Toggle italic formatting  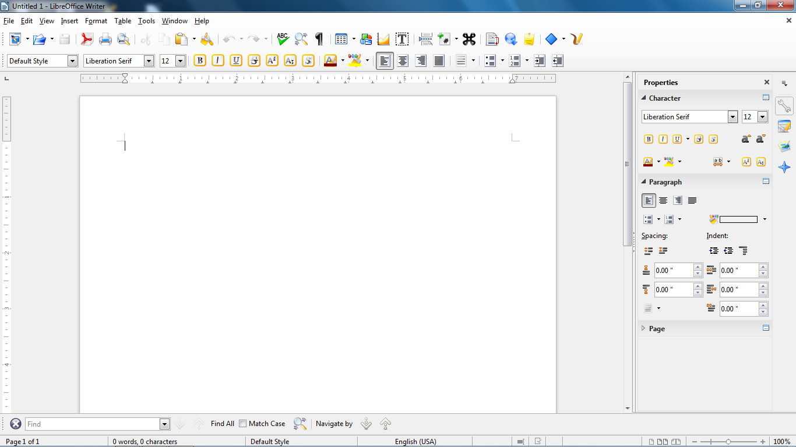217,61
